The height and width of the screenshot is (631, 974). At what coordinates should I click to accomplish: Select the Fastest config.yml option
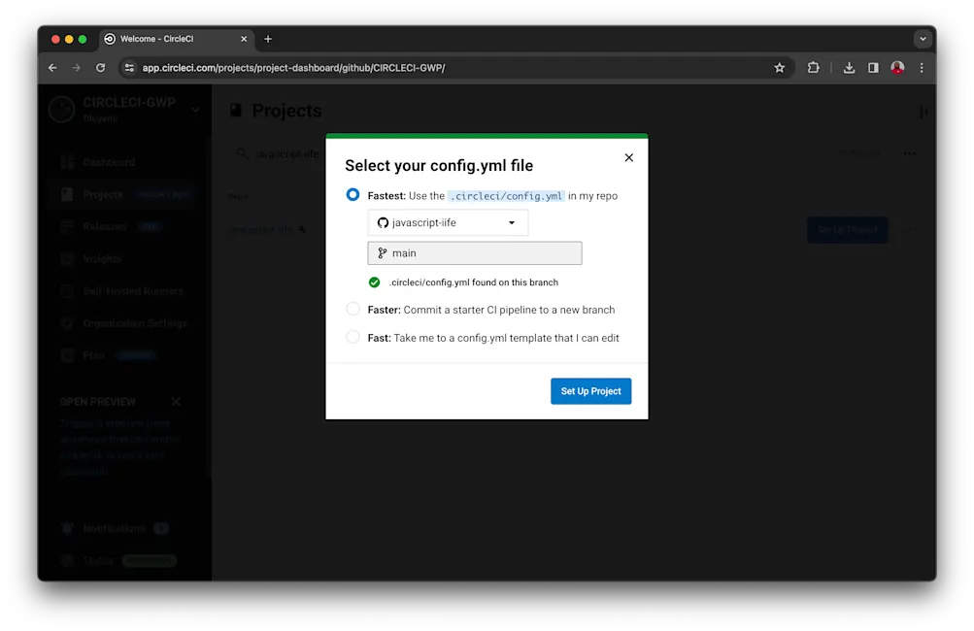click(352, 194)
